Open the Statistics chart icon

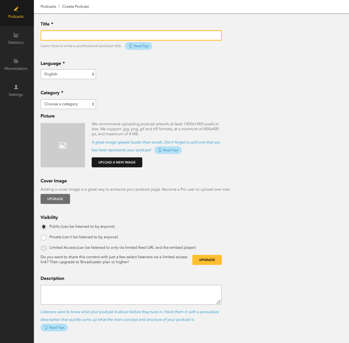(x=16, y=35)
